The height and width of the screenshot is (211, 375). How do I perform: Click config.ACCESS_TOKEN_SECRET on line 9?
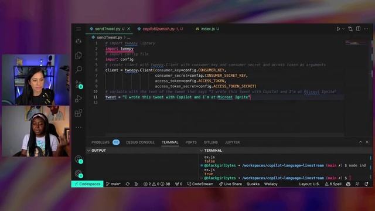click(227, 86)
